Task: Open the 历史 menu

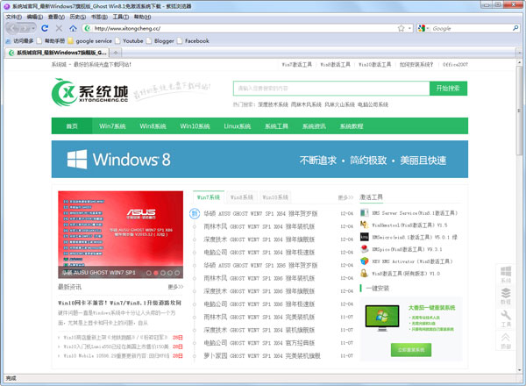Action: pyautogui.click(x=78, y=17)
